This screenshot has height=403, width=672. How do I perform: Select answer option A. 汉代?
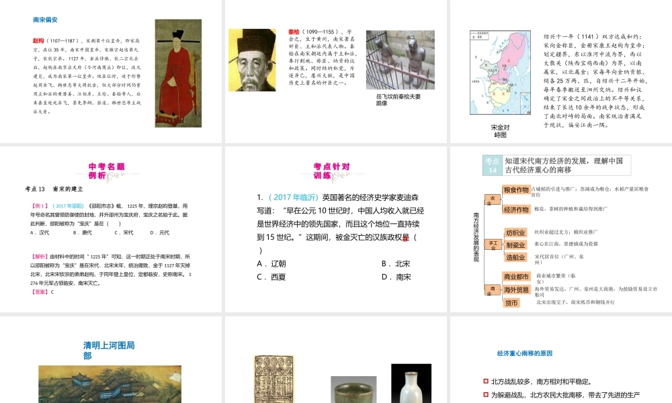pyautogui.click(x=40, y=232)
